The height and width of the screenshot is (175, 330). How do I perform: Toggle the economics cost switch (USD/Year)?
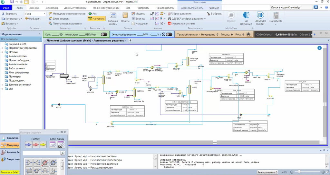(104, 34)
